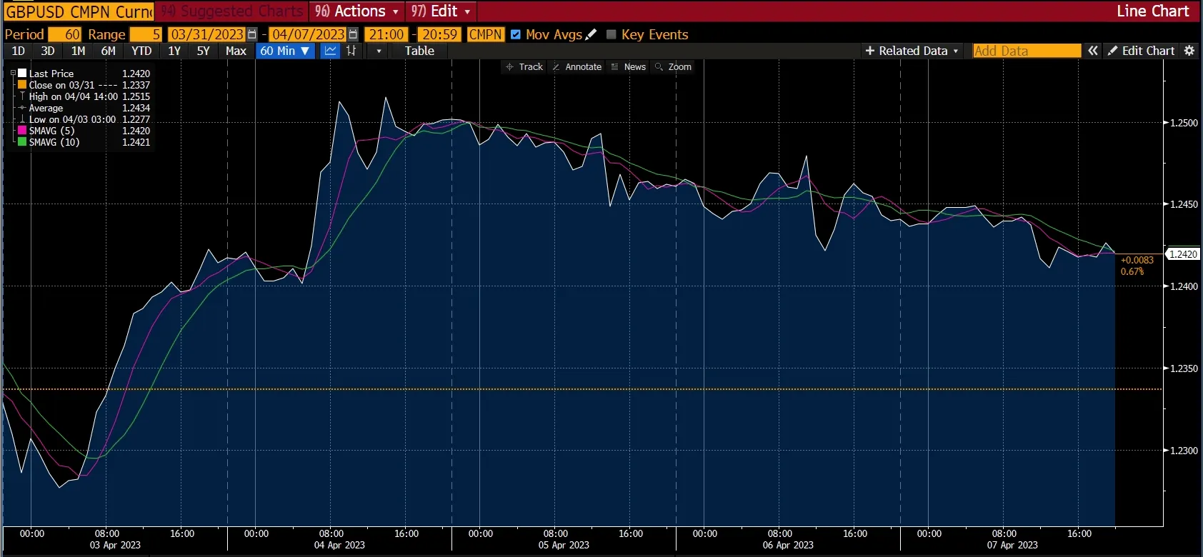The width and height of the screenshot is (1203, 557).
Task: Click the 20:59 end time field
Action: [x=439, y=34]
